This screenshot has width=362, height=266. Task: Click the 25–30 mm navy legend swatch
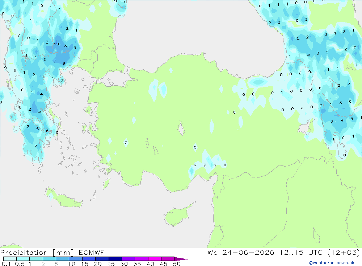click(115, 259)
